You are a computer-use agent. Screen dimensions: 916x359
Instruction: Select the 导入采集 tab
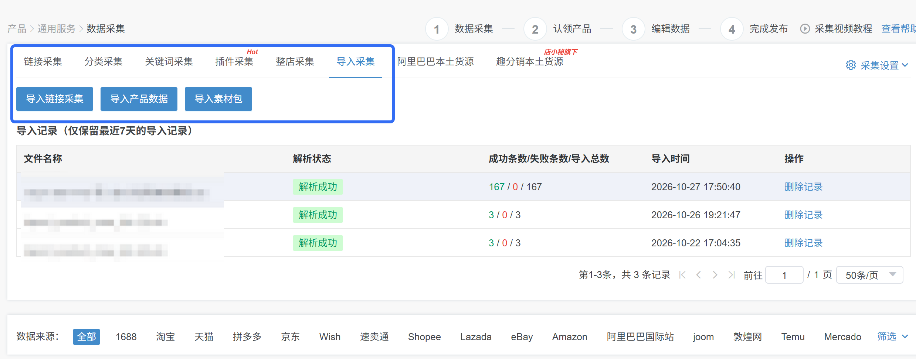click(x=356, y=62)
